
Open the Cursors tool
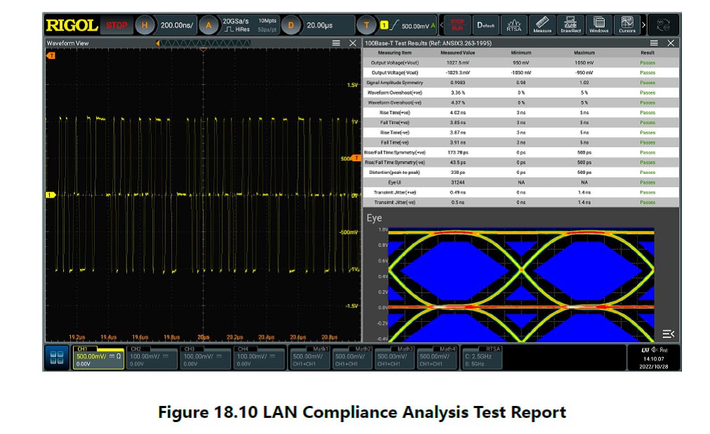627,26
